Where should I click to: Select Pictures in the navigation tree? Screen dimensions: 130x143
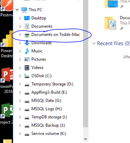[x=39, y=59]
